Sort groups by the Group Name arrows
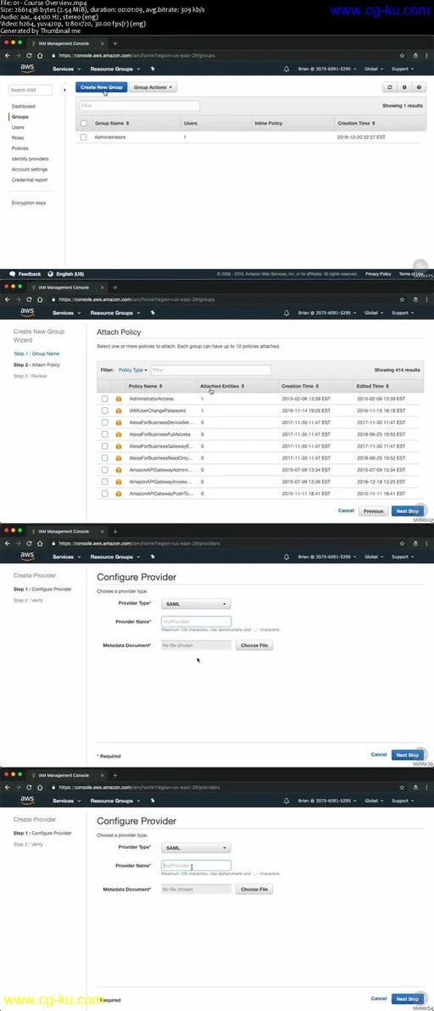The image size is (434, 1011). (x=127, y=122)
